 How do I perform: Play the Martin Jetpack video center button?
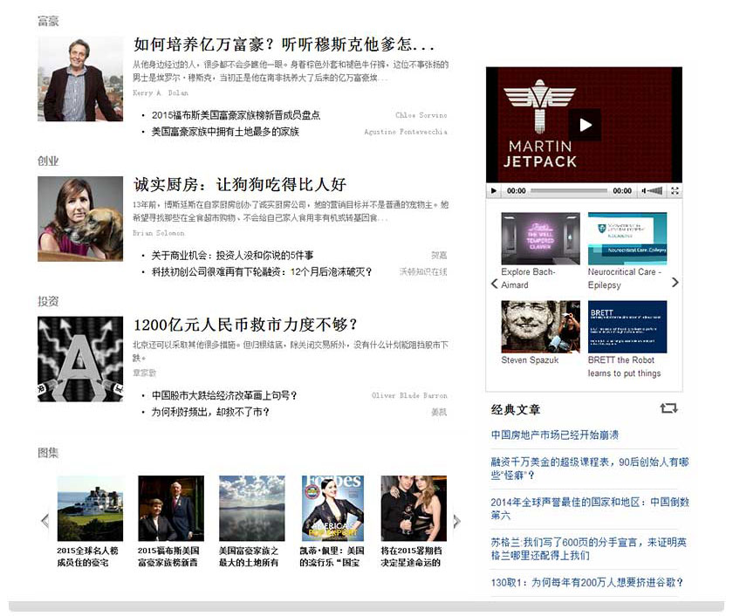click(x=585, y=125)
